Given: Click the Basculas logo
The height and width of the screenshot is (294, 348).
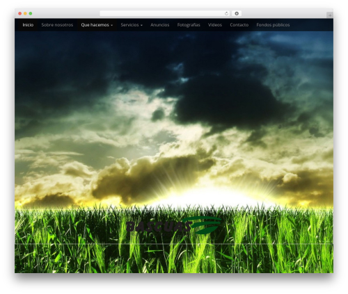Looking at the screenshot, I should 174,225.
